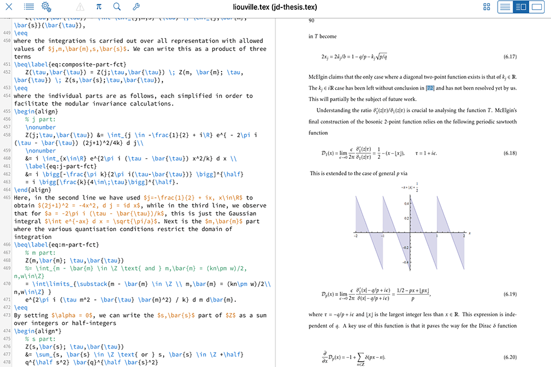Image resolution: width=551 pixels, height=367 pixels.
Task: Select the sawtooth plot figure in PDF
Action: (412, 228)
